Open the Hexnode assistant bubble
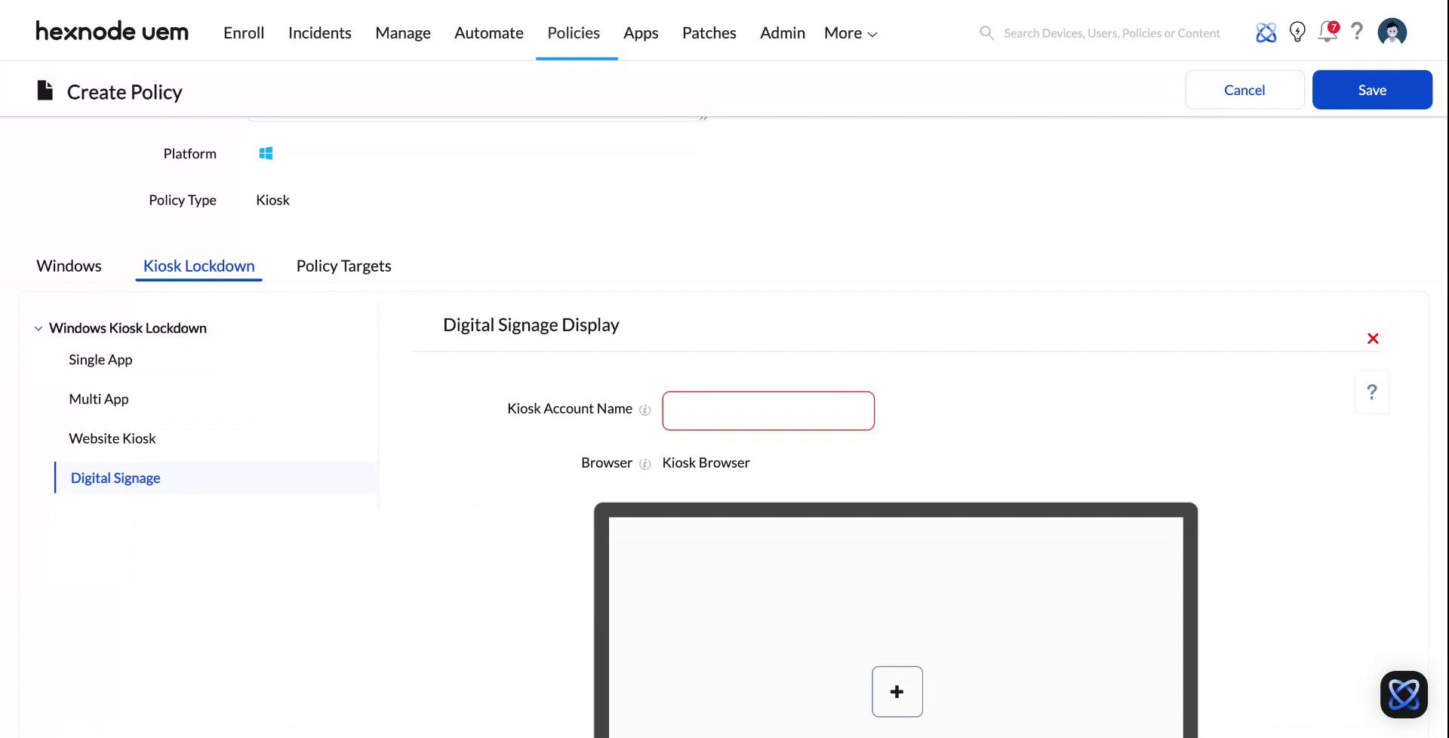This screenshot has width=1449, height=738. tap(1404, 693)
